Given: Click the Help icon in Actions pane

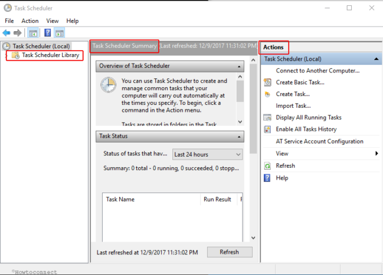Looking at the screenshot, I should pyautogui.click(x=267, y=178).
